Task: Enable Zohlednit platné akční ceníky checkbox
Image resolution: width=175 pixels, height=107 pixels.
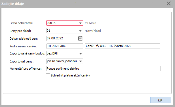Action: (x=48, y=75)
